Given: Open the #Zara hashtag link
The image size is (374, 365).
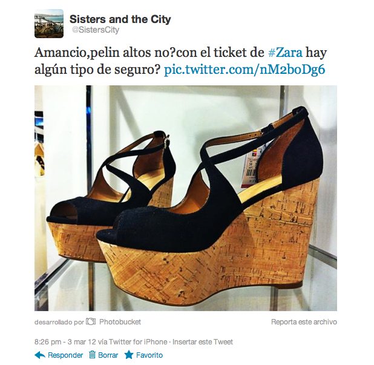Looking at the screenshot, I should (x=285, y=53).
